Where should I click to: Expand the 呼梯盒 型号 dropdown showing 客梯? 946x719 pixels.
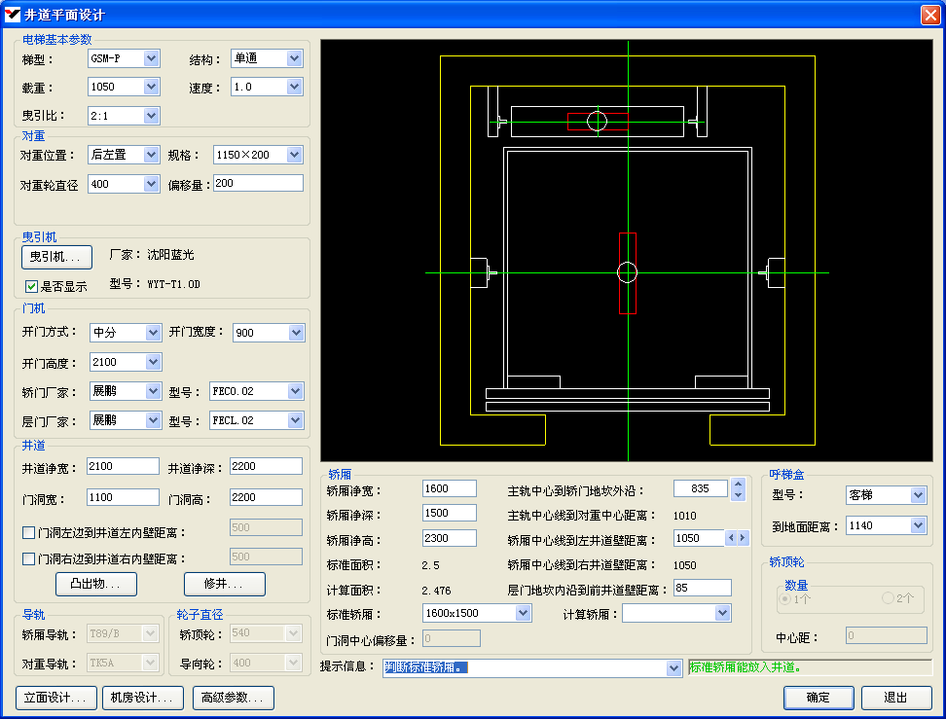coord(918,495)
